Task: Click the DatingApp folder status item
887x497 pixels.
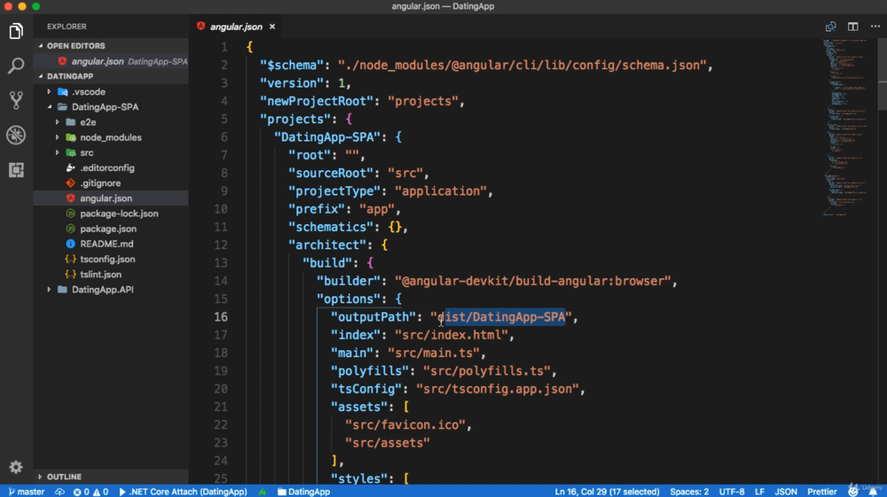Action: [303, 492]
